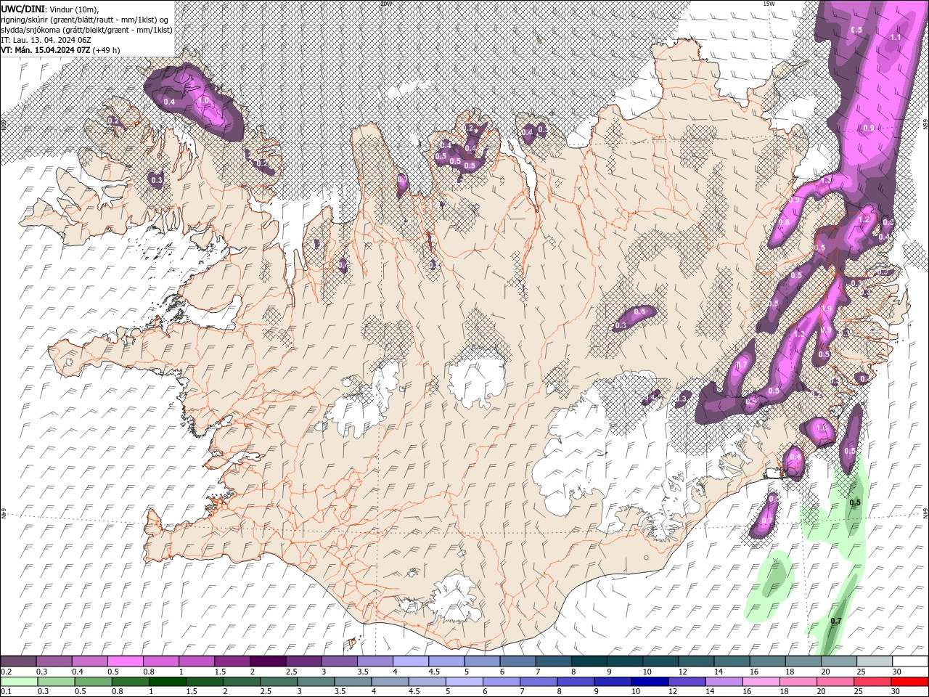Viewport: 929px width, 697px height.
Task: Click the 'IT: Lau. 13. 04. 2024 06Z' line
Action: coord(46,39)
